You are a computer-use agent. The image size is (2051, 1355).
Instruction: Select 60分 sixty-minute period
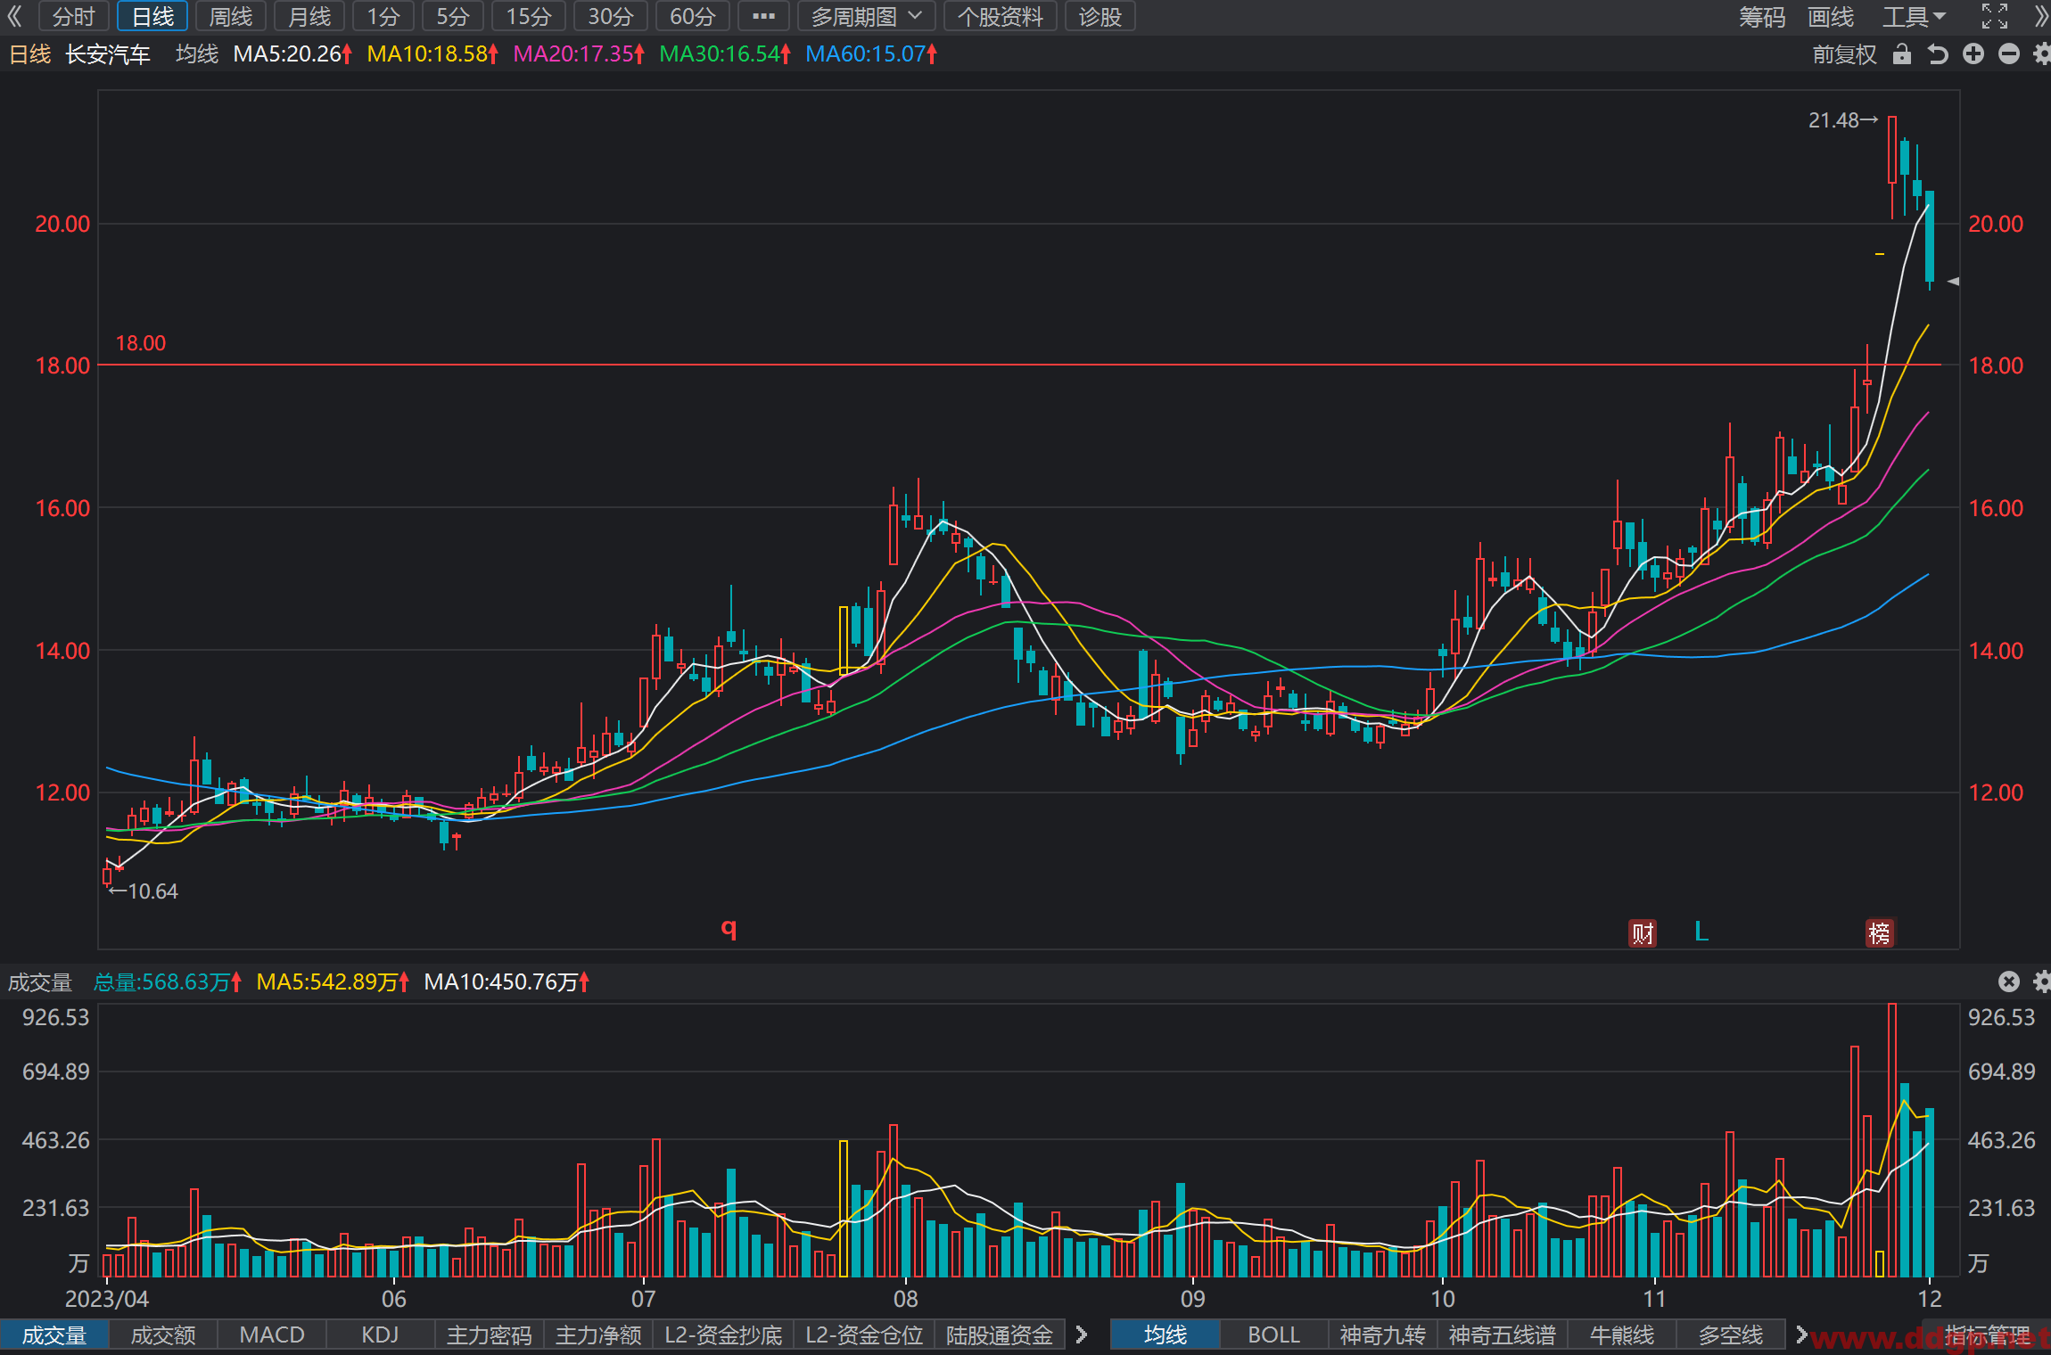tap(693, 16)
